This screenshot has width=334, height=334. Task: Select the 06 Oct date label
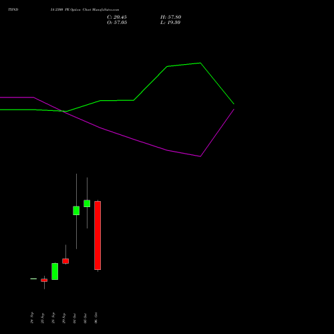pos(96,318)
